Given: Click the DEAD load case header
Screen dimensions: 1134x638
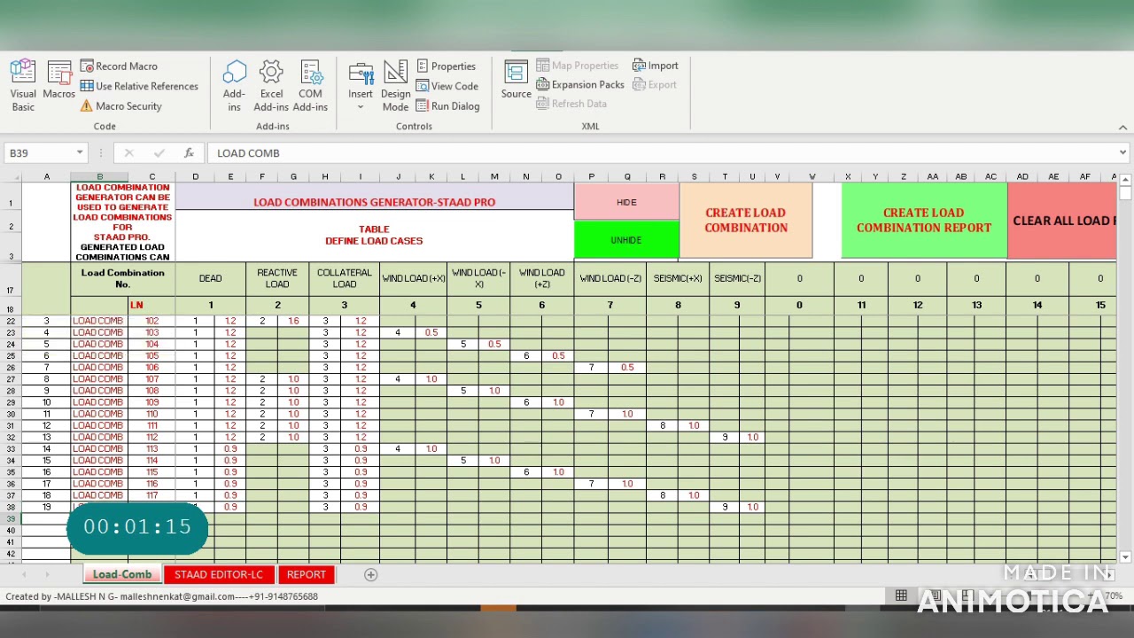Looking at the screenshot, I should (210, 278).
